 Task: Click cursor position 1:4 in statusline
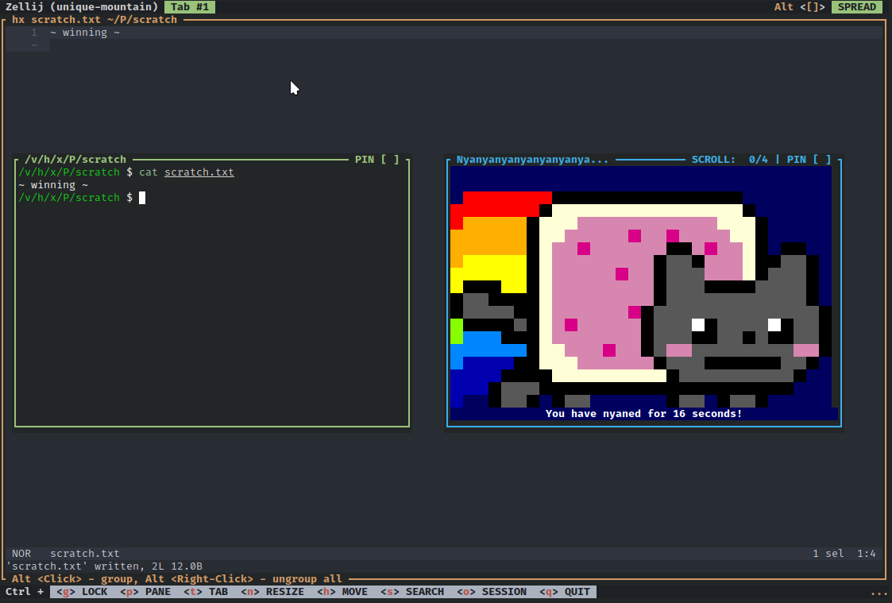867,554
